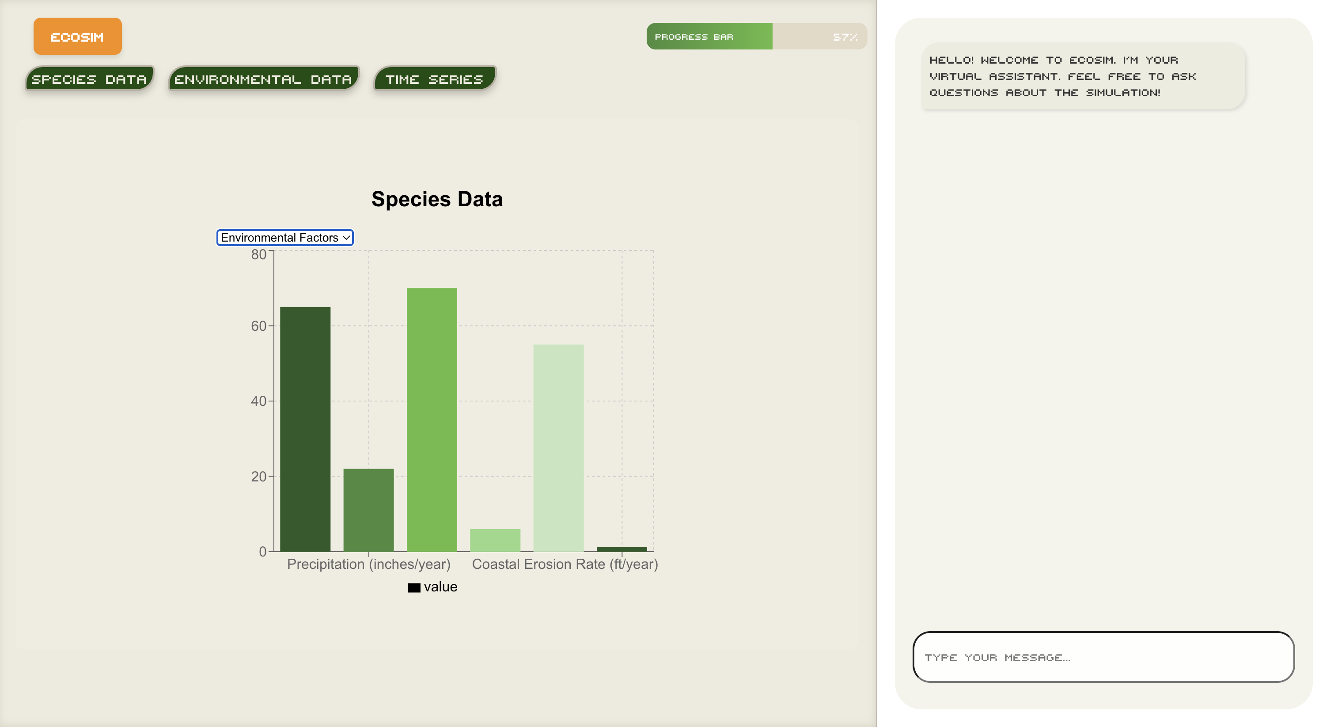Screen dimensions: 1334x727
Task: Click the EcoSim logo button
Action: (x=78, y=36)
